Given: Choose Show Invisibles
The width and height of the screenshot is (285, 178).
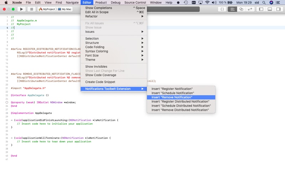Looking at the screenshot, I should (114, 67).
